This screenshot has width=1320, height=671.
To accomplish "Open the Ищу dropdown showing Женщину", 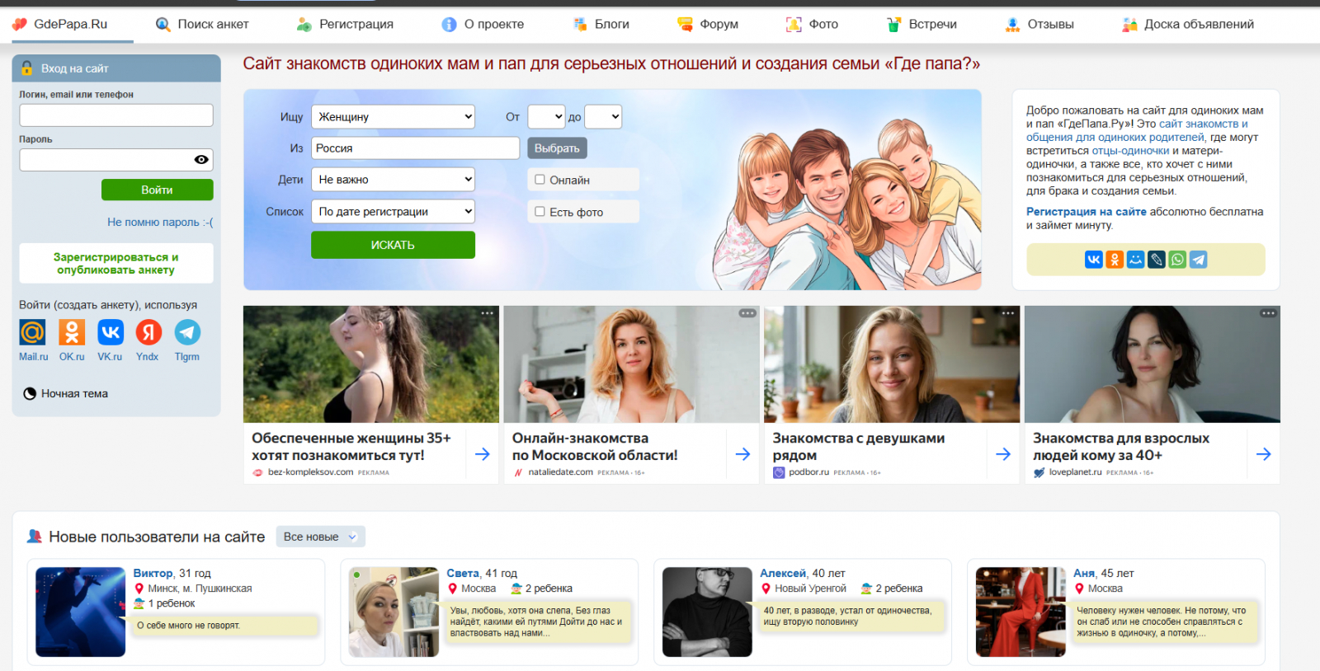I will point(393,117).
